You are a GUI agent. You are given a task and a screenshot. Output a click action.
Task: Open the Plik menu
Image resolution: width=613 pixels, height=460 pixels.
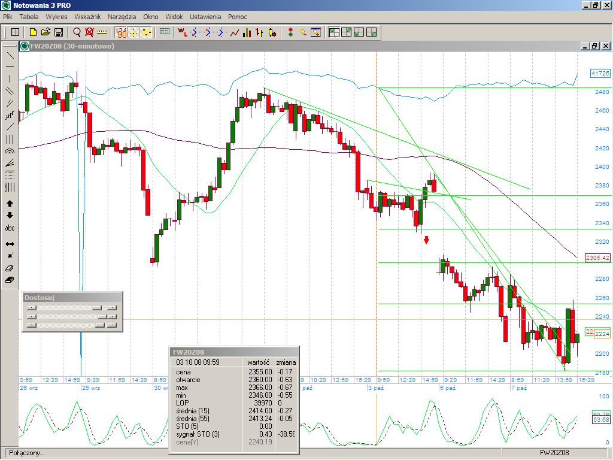tap(7, 17)
